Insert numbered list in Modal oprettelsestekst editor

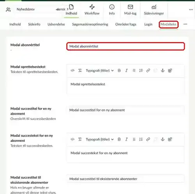point(141,71)
